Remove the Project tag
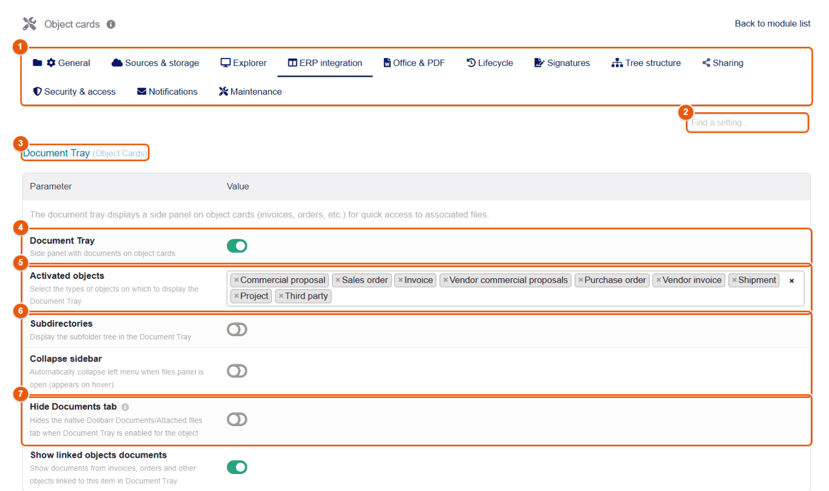829x491 pixels. pyautogui.click(x=236, y=296)
